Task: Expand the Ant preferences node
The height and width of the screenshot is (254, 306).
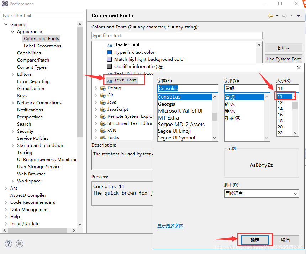Action: (6, 188)
